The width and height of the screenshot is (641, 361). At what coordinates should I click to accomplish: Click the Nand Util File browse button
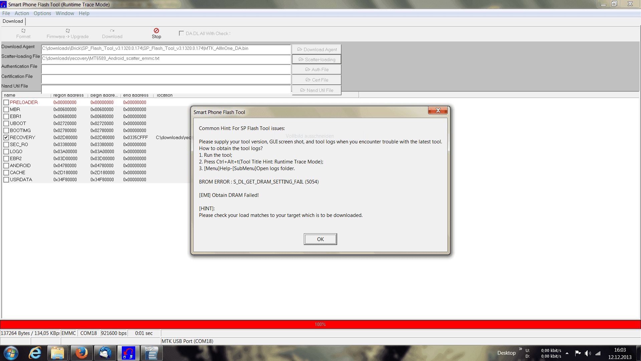pos(317,90)
